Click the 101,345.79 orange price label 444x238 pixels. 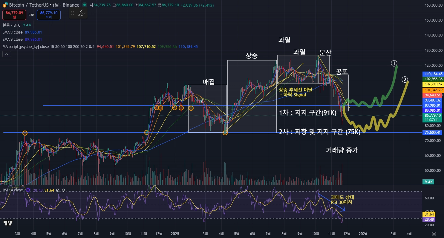click(x=433, y=90)
